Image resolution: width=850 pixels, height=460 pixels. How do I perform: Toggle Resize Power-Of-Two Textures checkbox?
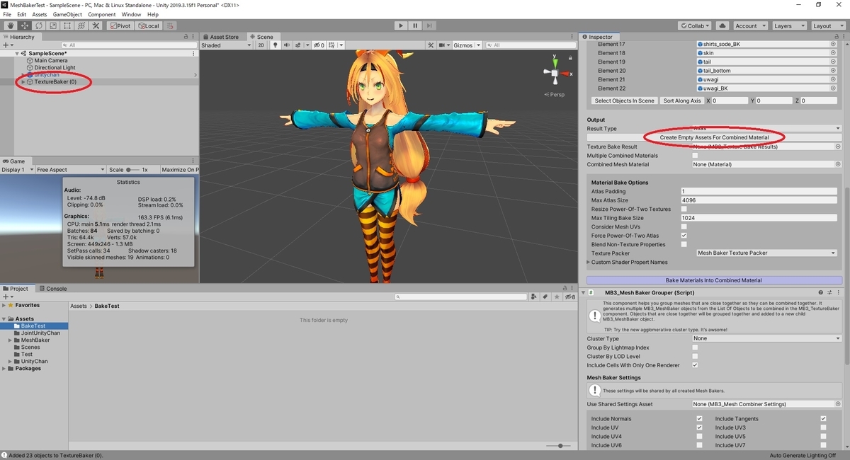pos(684,209)
